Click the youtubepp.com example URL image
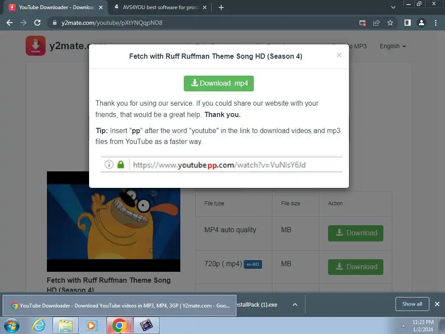 (x=221, y=164)
